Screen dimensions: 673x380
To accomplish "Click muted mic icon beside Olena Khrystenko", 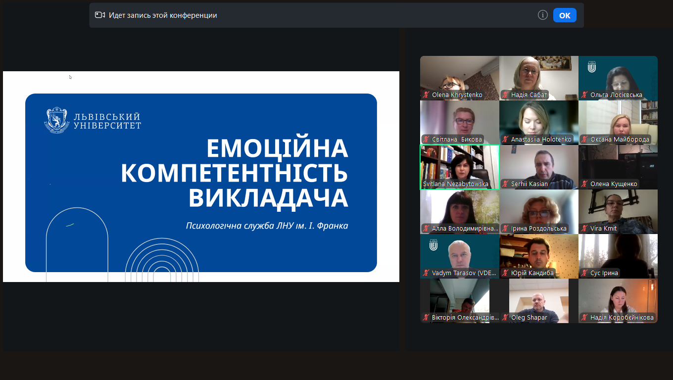I will click(426, 95).
